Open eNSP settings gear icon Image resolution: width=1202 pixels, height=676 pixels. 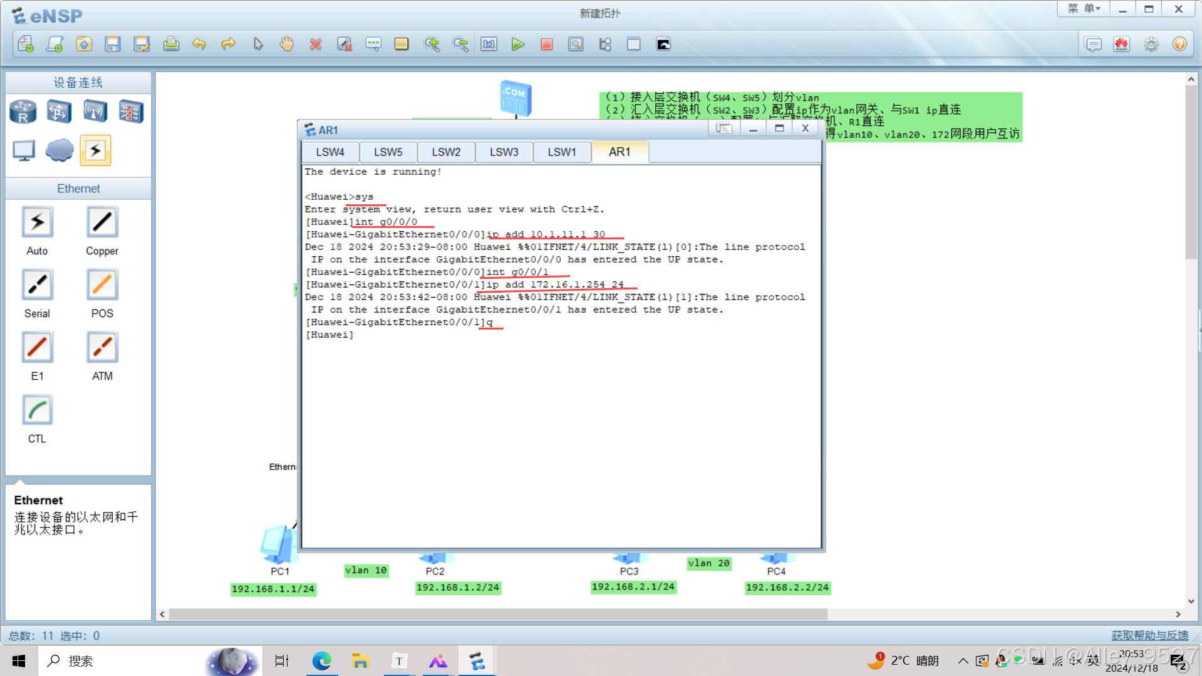click(x=1151, y=44)
